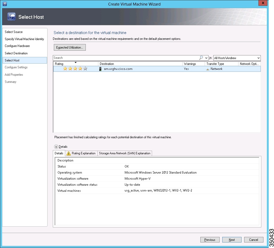Click the five-star rating of the host row
The height and width of the screenshot is (248, 274).
pos(75,69)
